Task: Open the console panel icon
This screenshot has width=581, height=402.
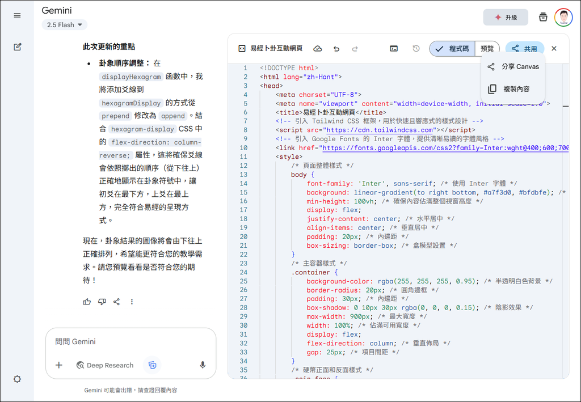Action: click(x=394, y=49)
